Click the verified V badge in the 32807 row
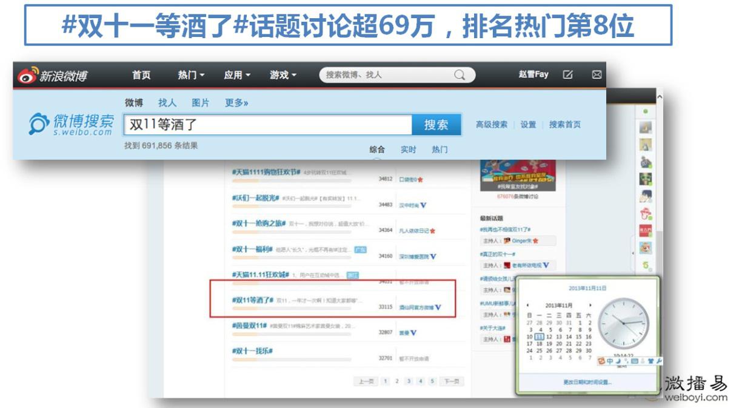The width and height of the screenshot is (739, 408). [x=413, y=333]
